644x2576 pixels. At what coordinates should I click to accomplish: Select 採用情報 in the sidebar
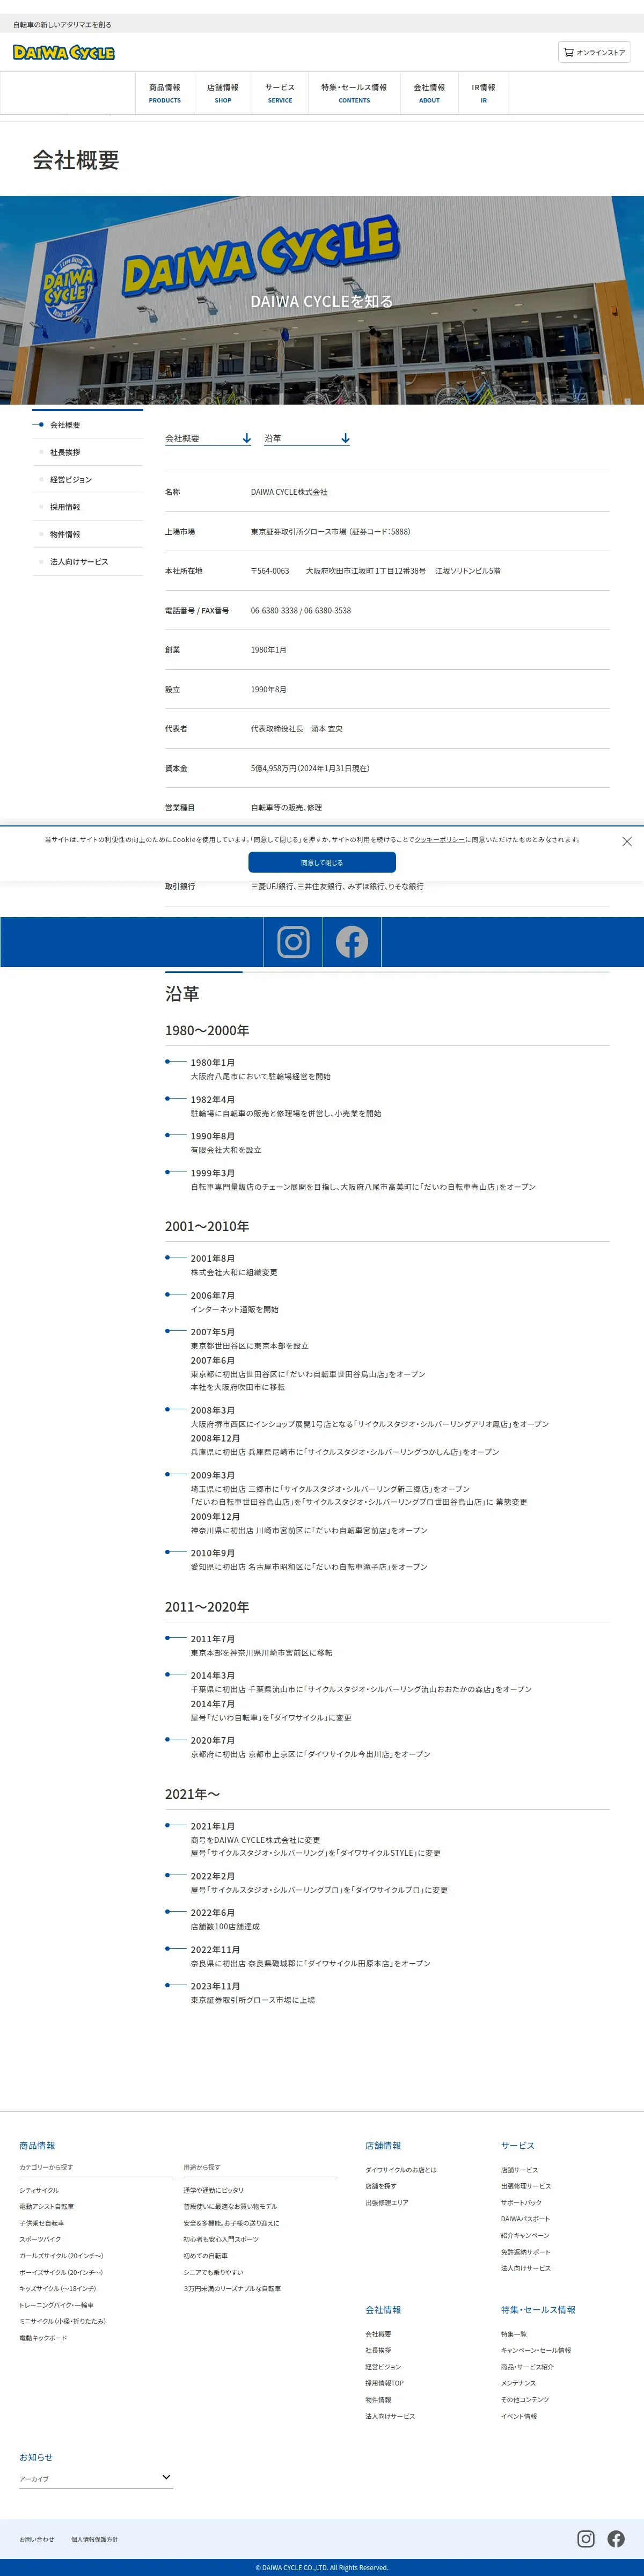88,507
